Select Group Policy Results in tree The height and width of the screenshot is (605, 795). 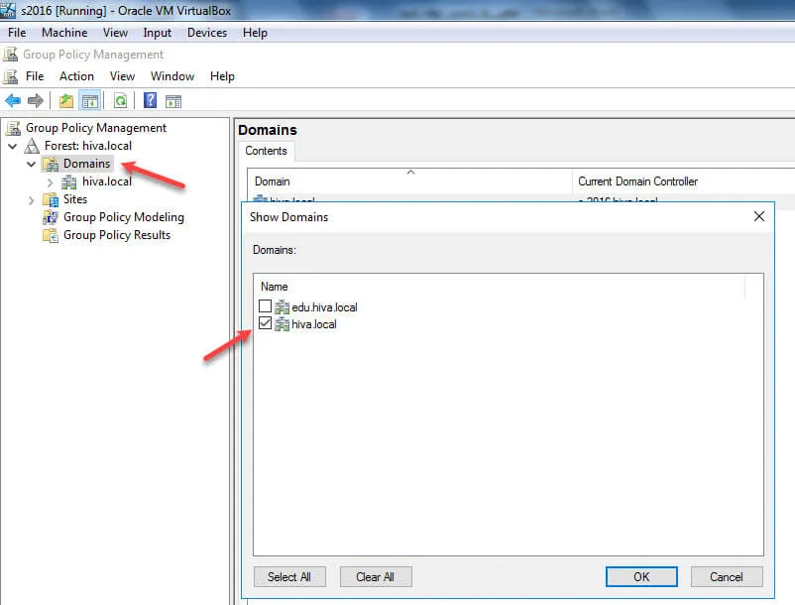coord(117,235)
